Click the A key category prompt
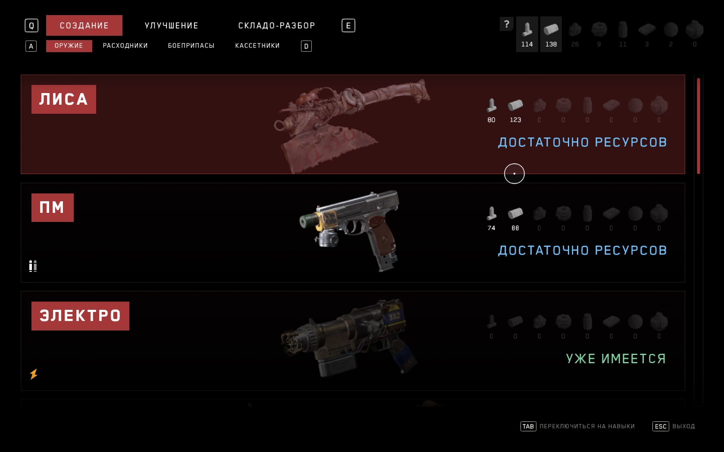The height and width of the screenshot is (452, 724). [31, 46]
